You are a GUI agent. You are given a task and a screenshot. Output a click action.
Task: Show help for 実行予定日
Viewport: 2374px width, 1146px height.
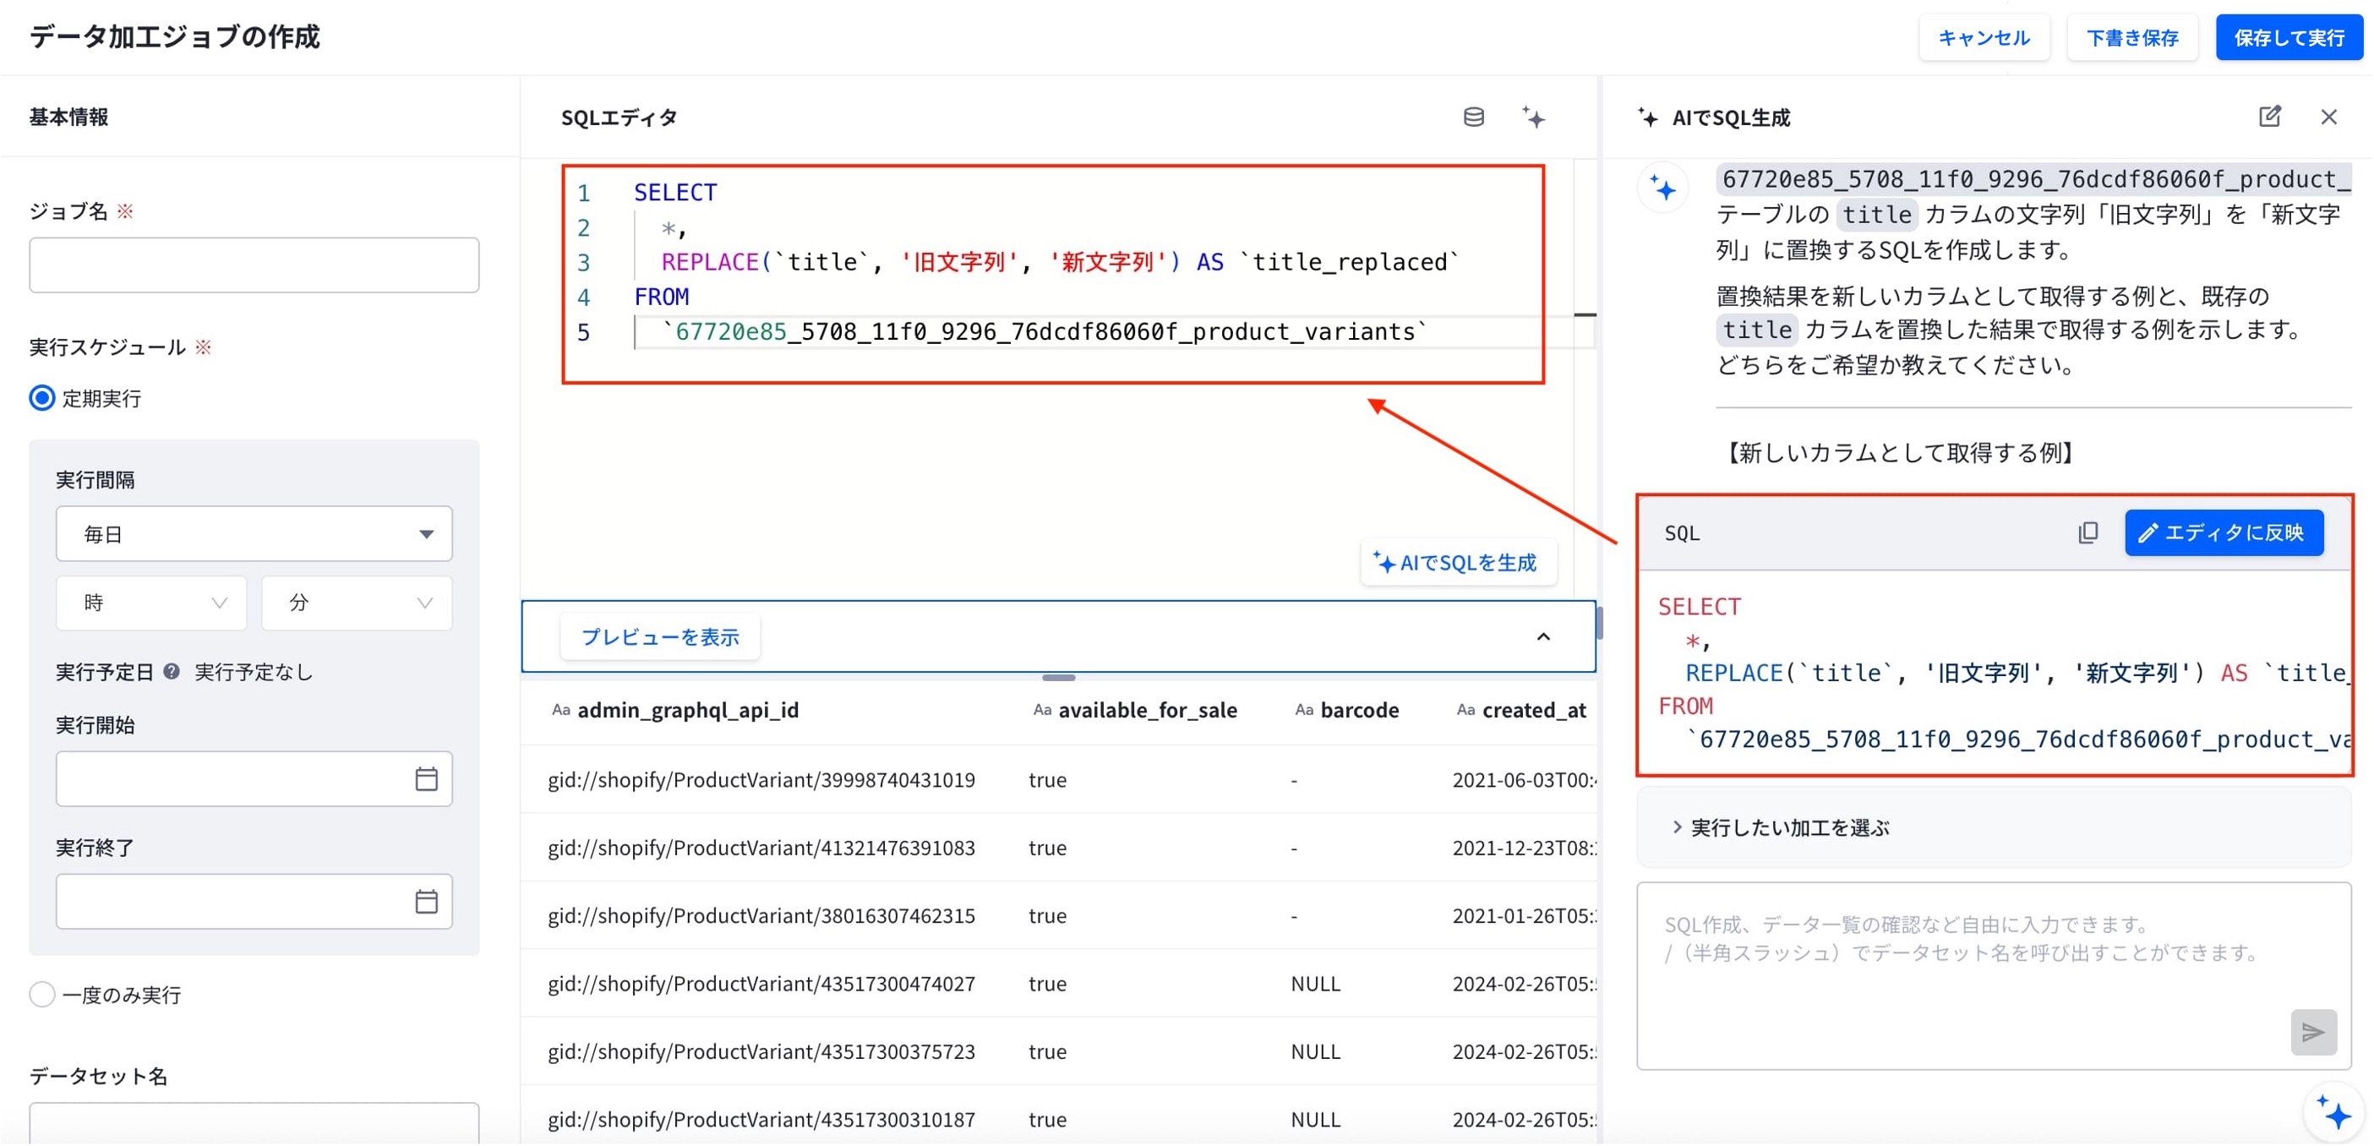click(172, 672)
